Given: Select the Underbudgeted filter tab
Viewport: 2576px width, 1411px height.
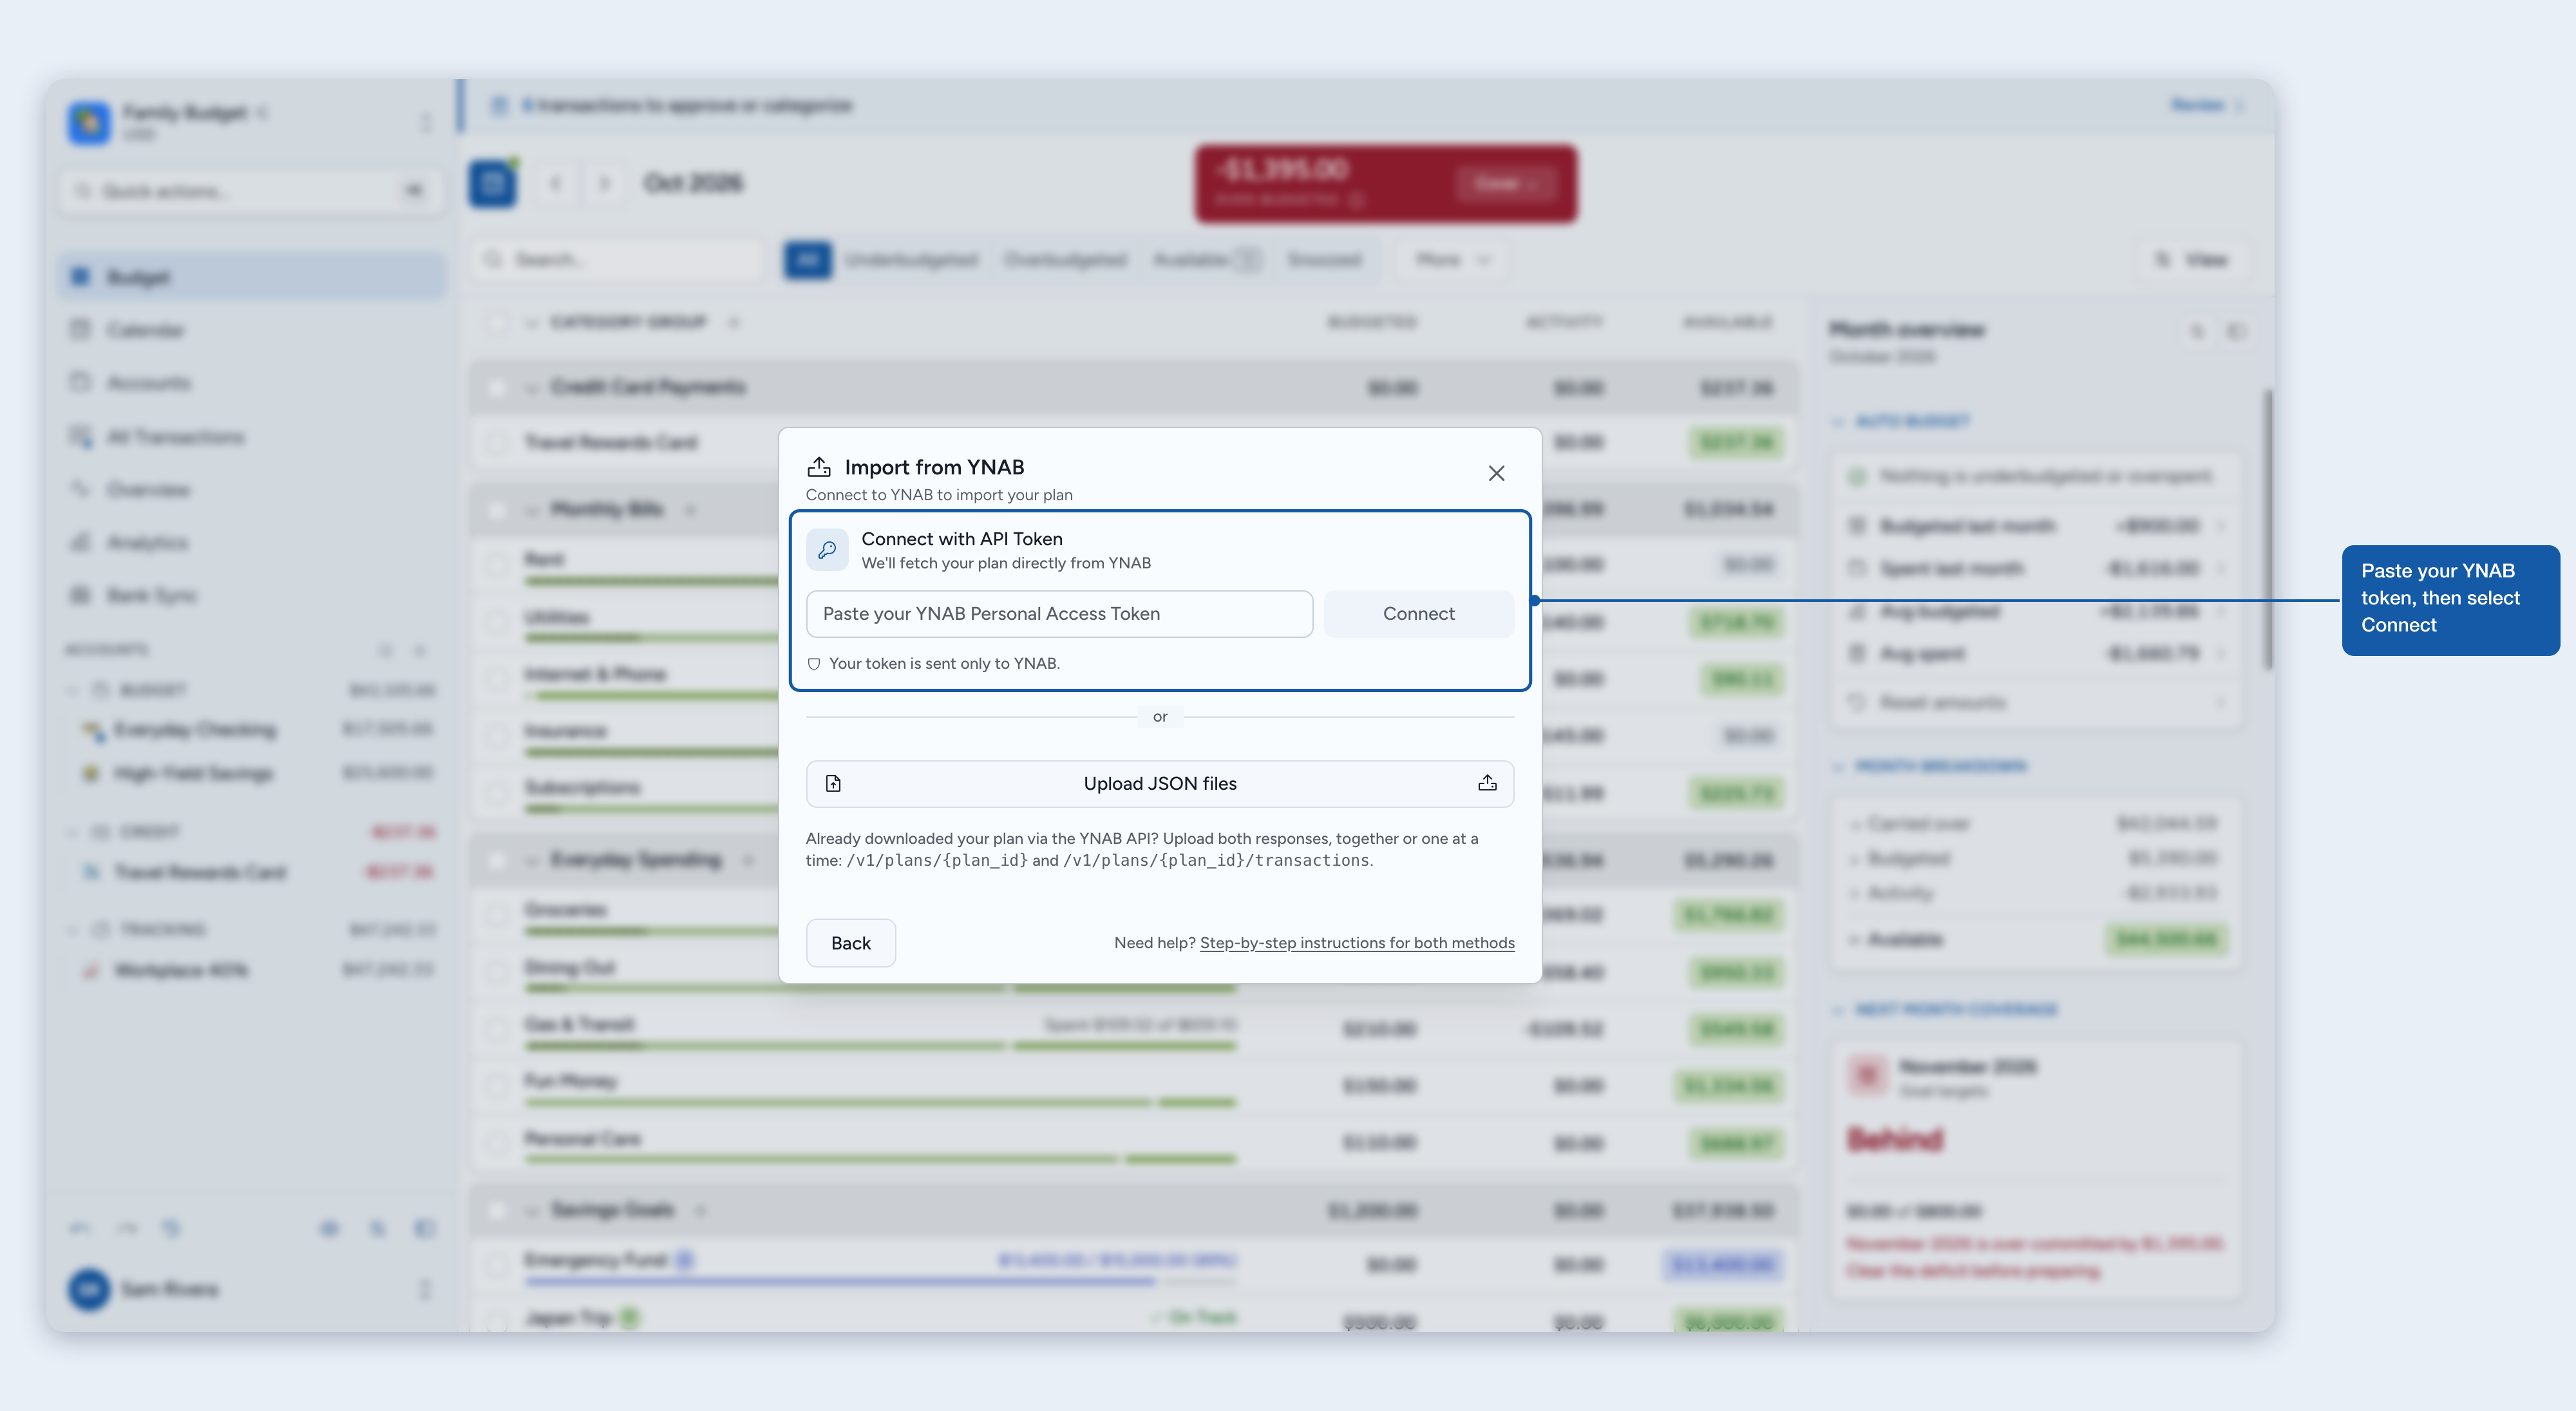Looking at the screenshot, I should click(911, 260).
